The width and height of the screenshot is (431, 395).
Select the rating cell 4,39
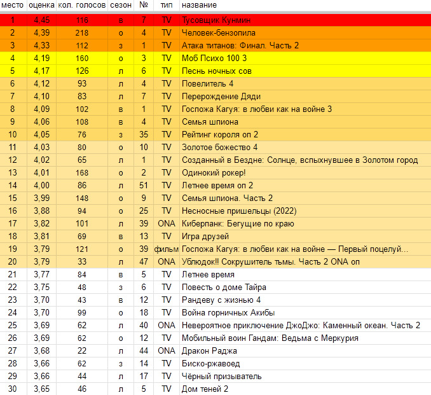coord(42,32)
